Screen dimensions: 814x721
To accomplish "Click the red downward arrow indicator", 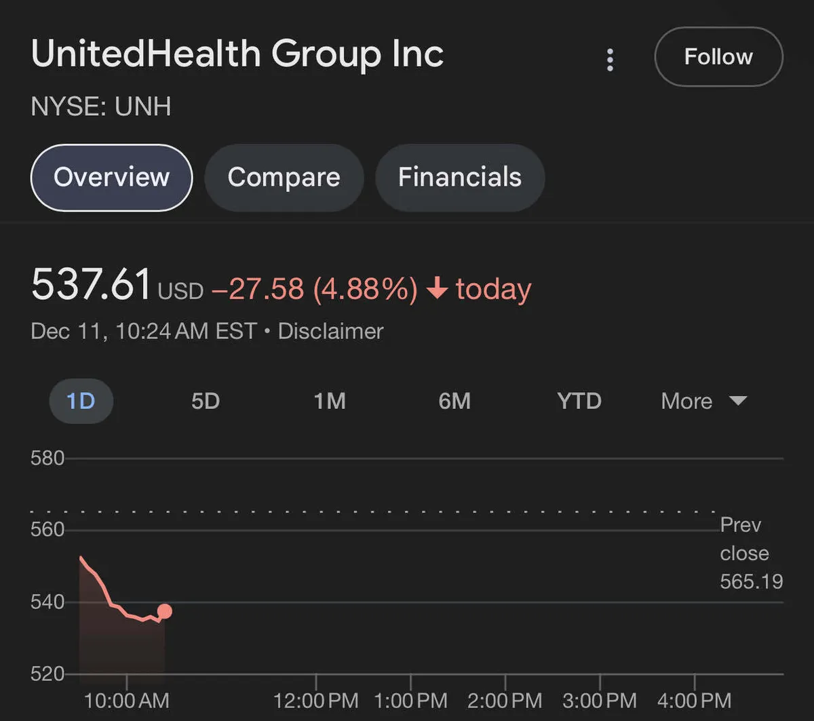I will 436,289.
